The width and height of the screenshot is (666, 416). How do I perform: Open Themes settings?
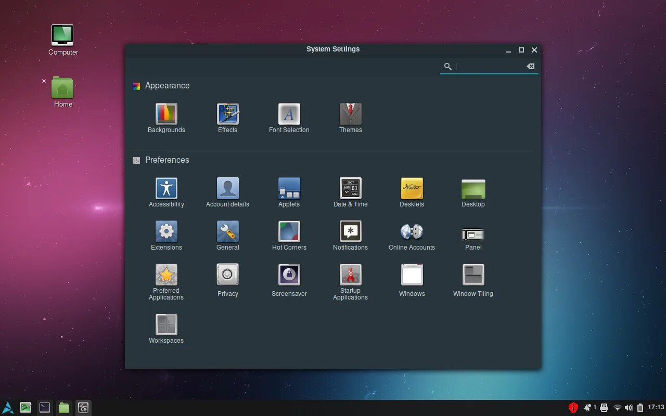[x=351, y=118]
